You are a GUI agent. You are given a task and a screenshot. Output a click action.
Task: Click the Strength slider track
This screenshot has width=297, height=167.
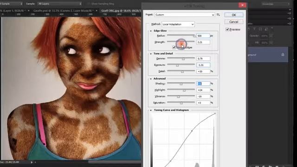(181, 41)
